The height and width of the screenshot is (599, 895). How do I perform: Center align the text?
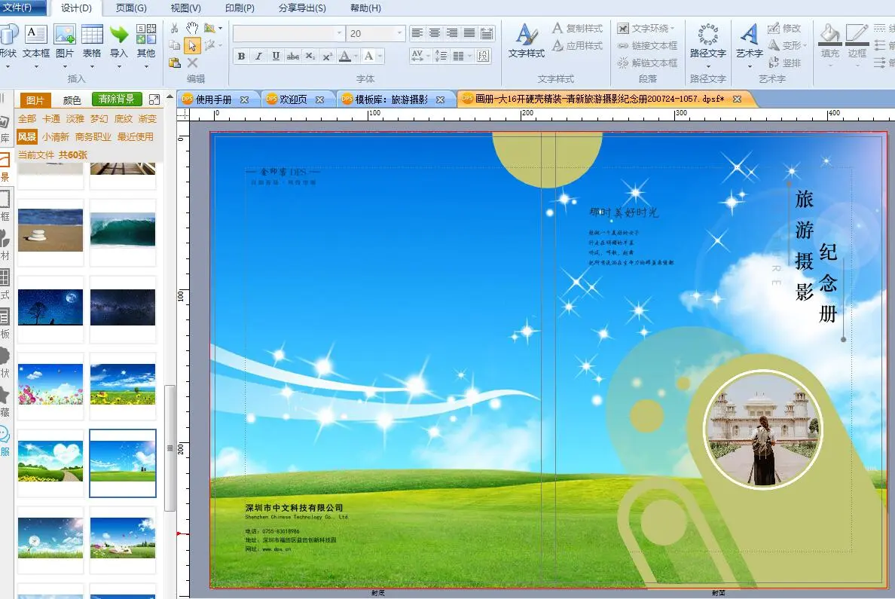coord(435,33)
